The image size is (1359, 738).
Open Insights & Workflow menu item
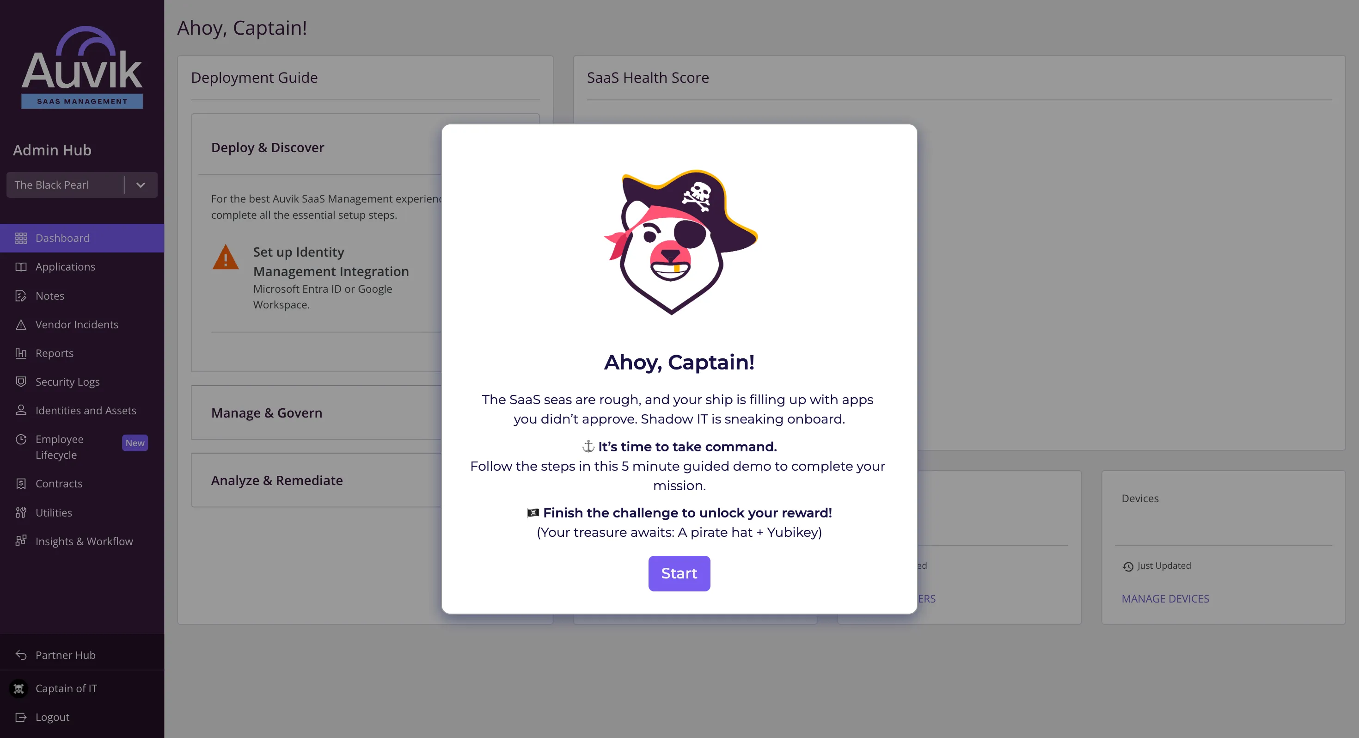(84, 541)
